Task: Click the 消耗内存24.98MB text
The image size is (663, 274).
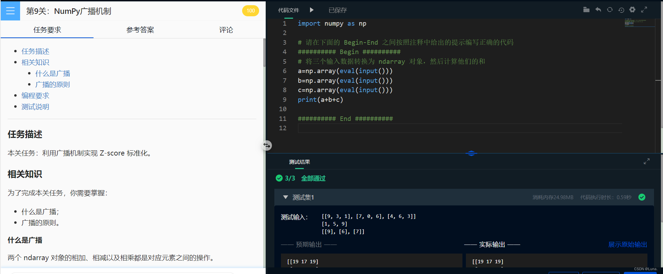Action: [553, 197]
